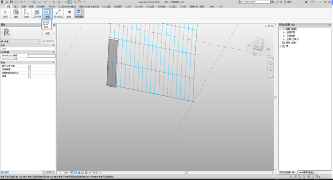Viewport: 333px width, 180px height.
Task: Open the 基准 datum panel
Action: 68,14
